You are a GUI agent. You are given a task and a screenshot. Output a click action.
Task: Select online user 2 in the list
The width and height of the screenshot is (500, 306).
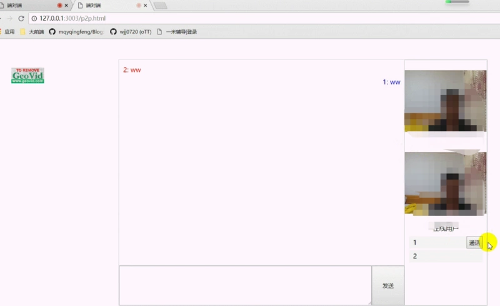tap(446, 256)
